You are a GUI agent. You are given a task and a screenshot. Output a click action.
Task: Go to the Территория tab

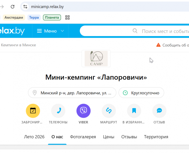(x=156, y=137)
